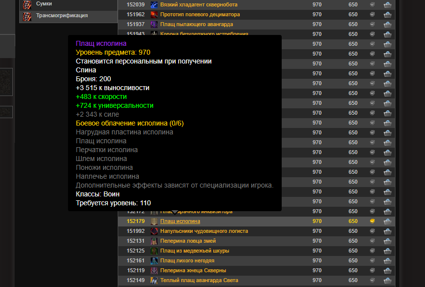Click coin icon in Пелерина ловца змей row
425x287 pixels.
pos(373,241)
